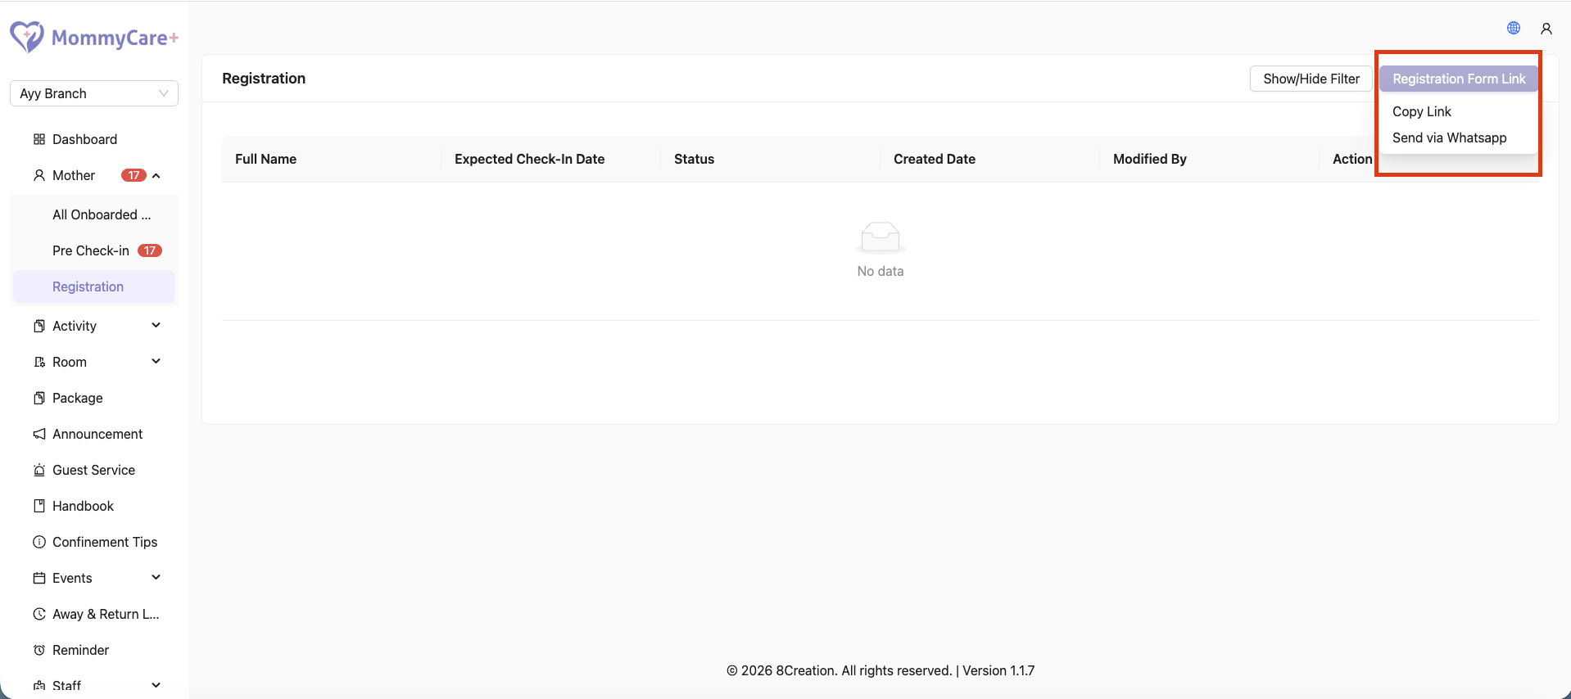Open the Ayy Branch selector dropdown
Image resolution: width=1571 pixels, height=699 pixels.
94,93
